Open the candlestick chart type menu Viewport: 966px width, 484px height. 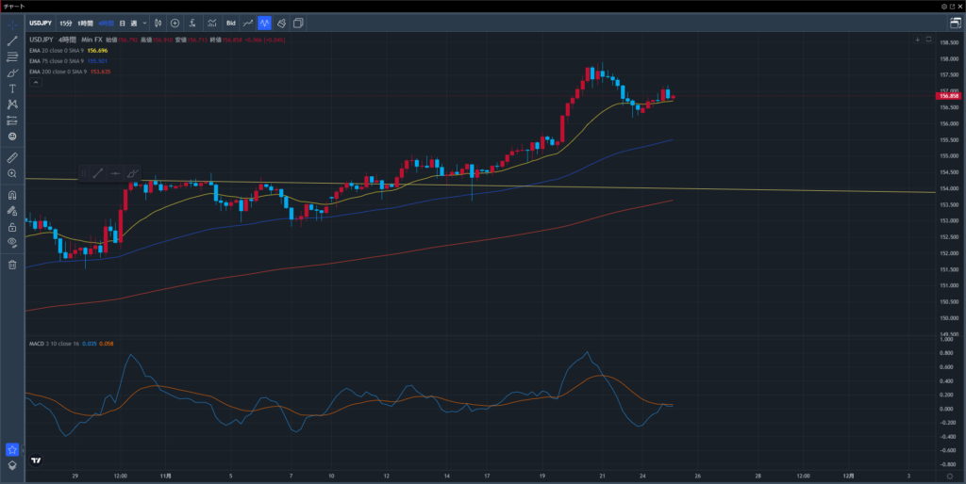[158, 22]
